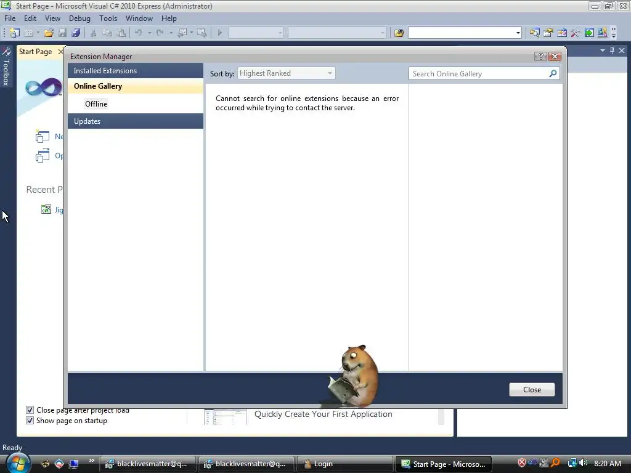
Task: Click the Paste clipboard icon
Action: coord(121,33)
